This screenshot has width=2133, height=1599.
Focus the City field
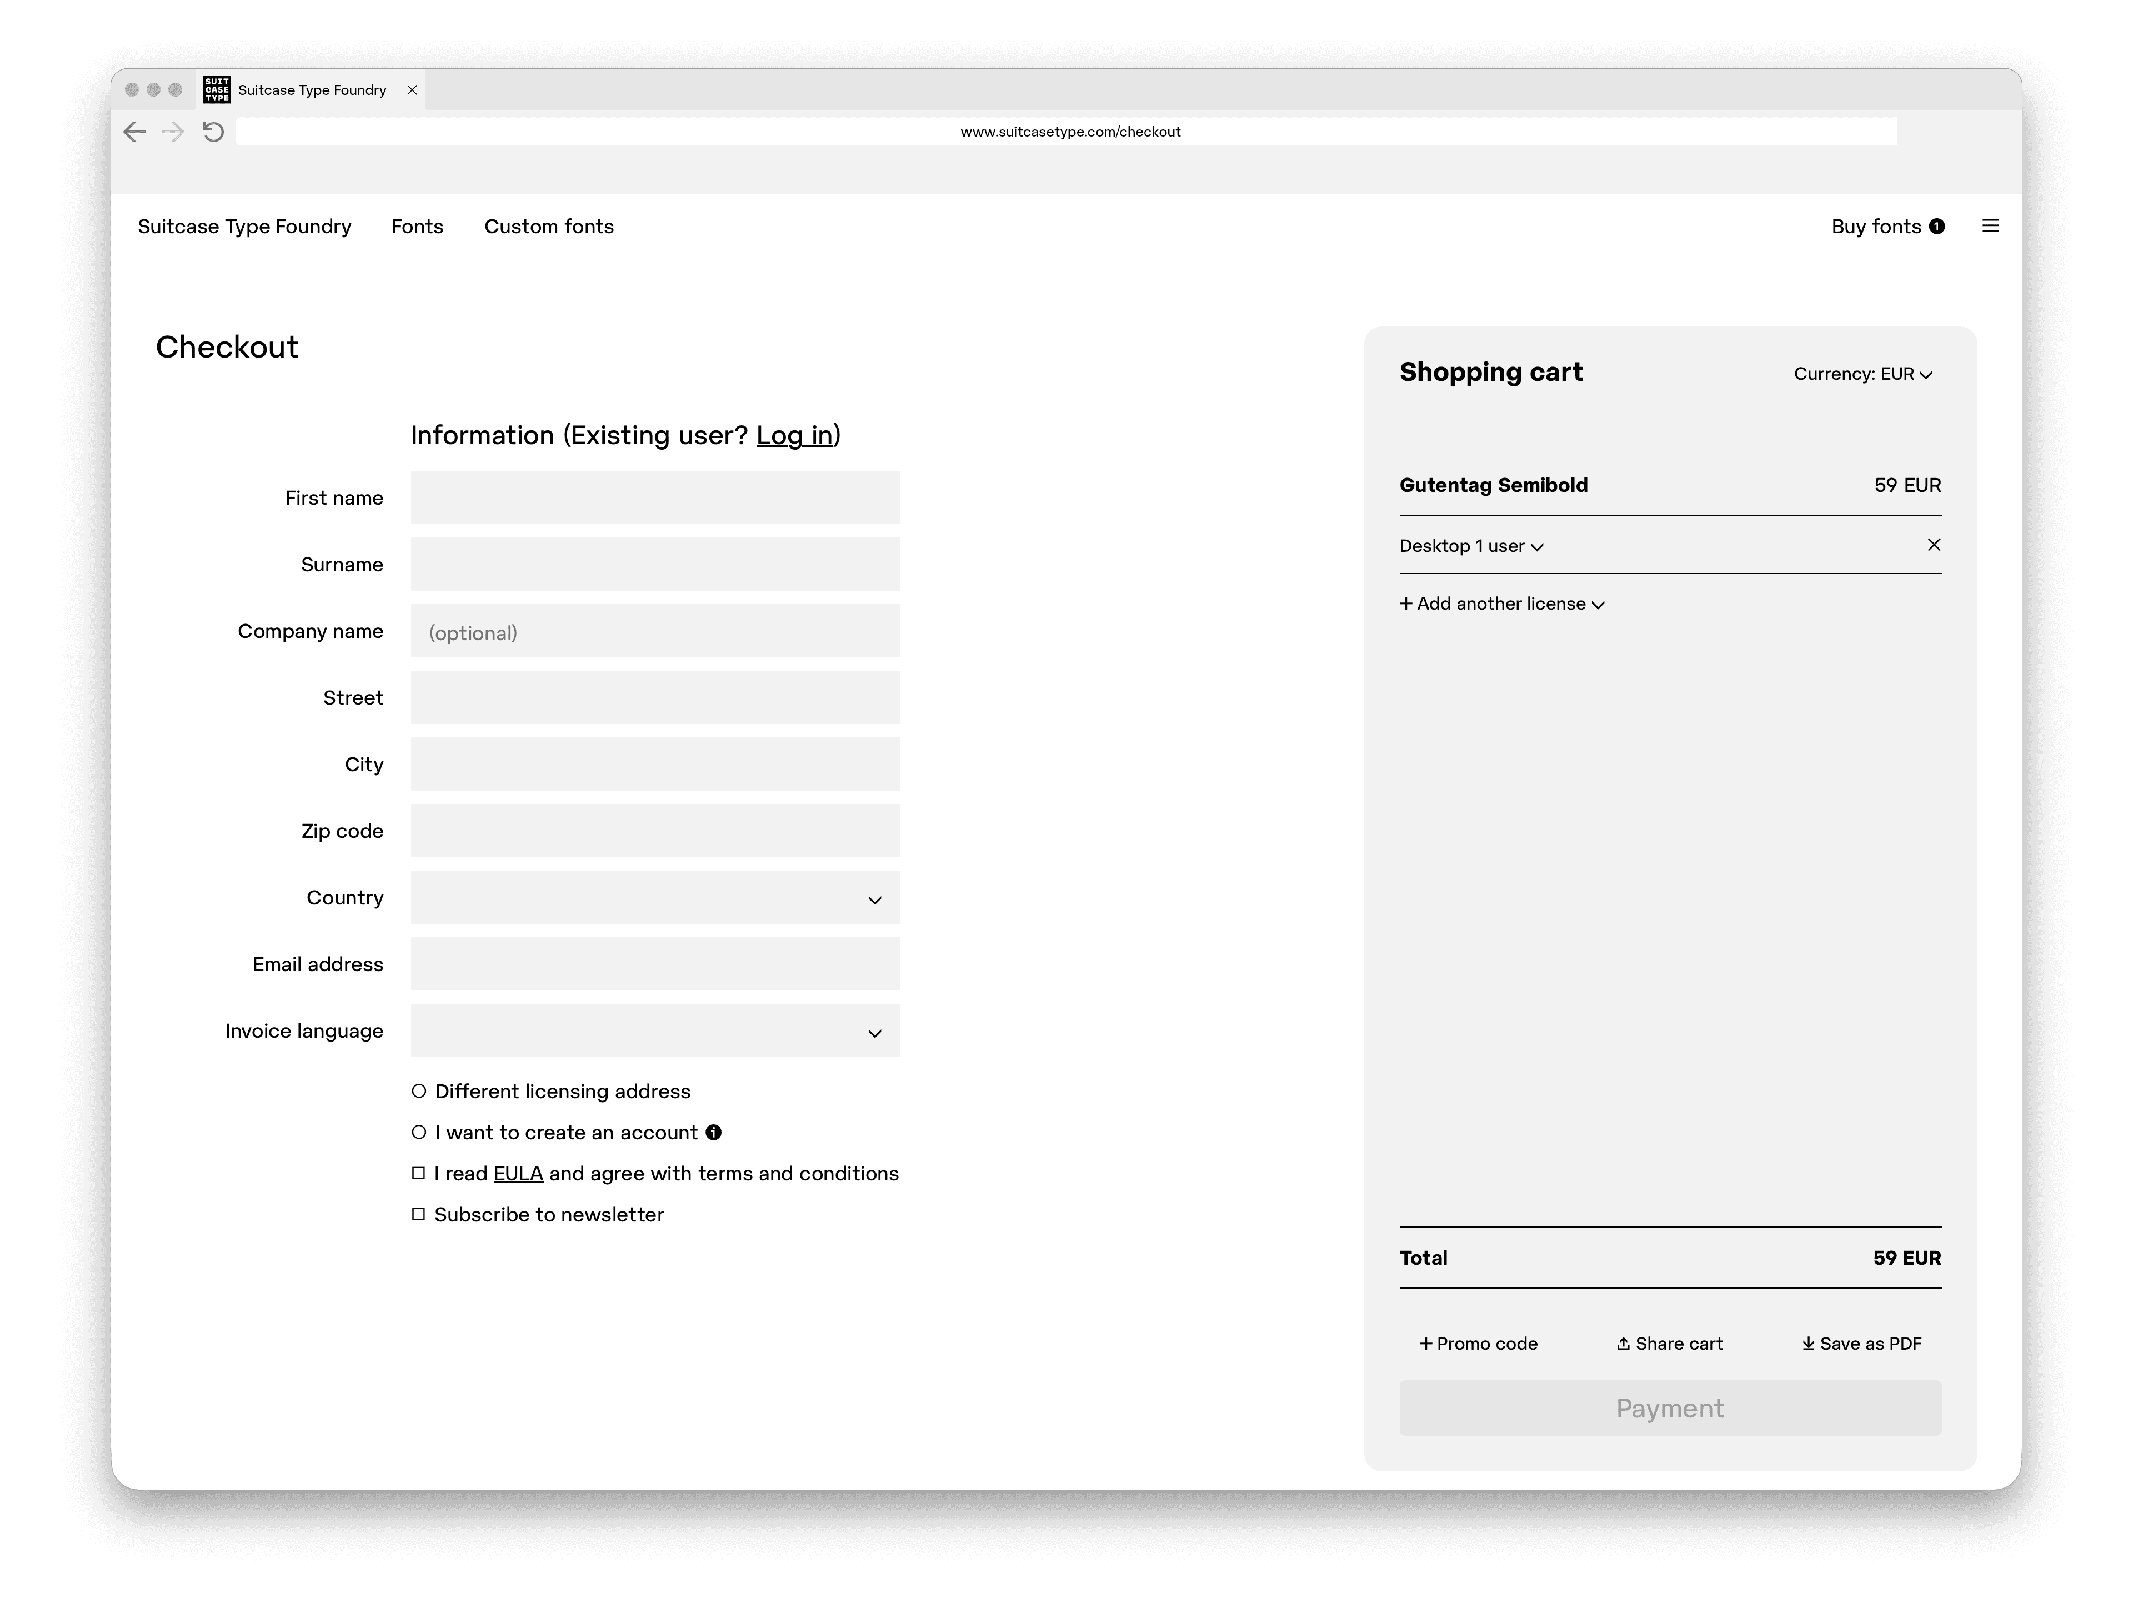point(655,765)
